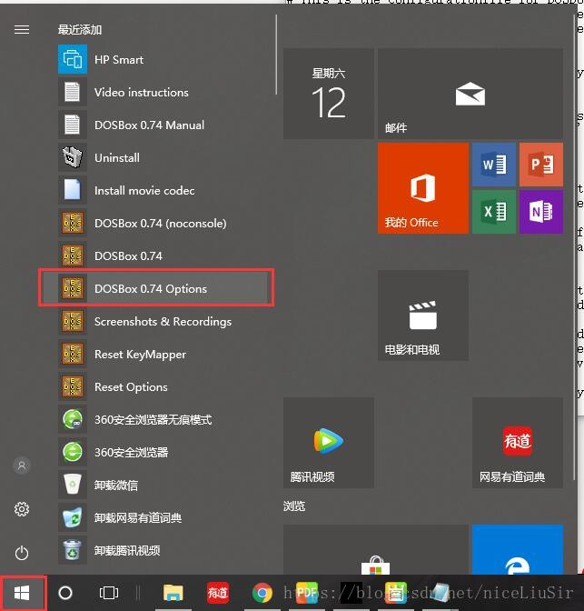Open the 腾讯视频 tile
584x611 pixels.
(x=329, y=443)
